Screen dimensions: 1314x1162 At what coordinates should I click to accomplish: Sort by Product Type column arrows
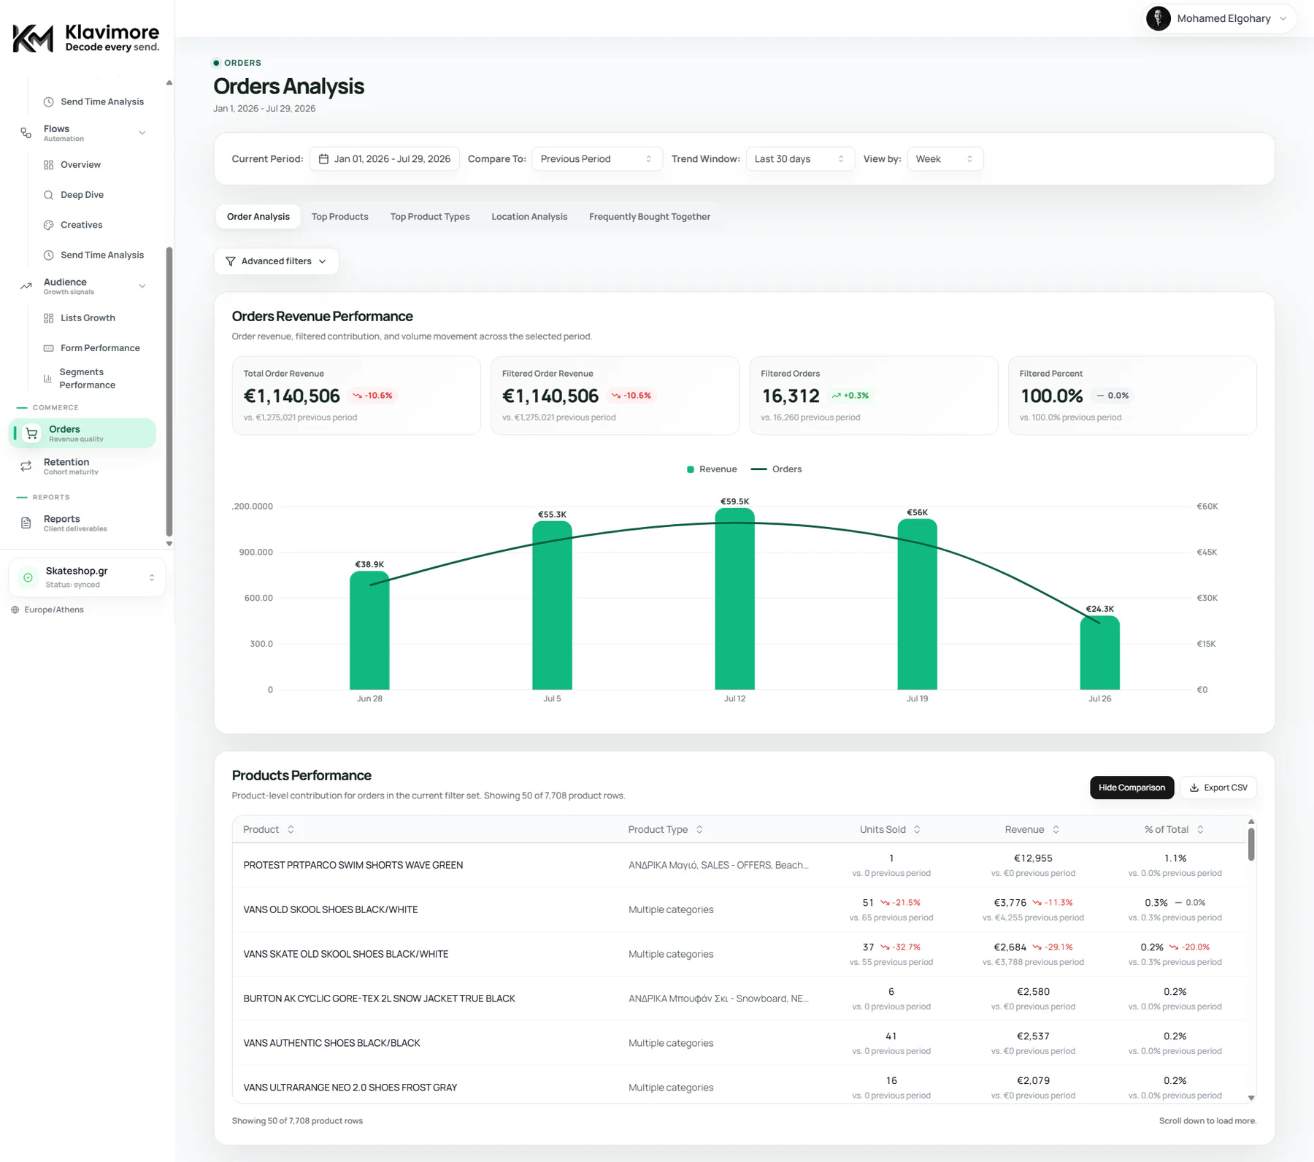pos(699,830)
